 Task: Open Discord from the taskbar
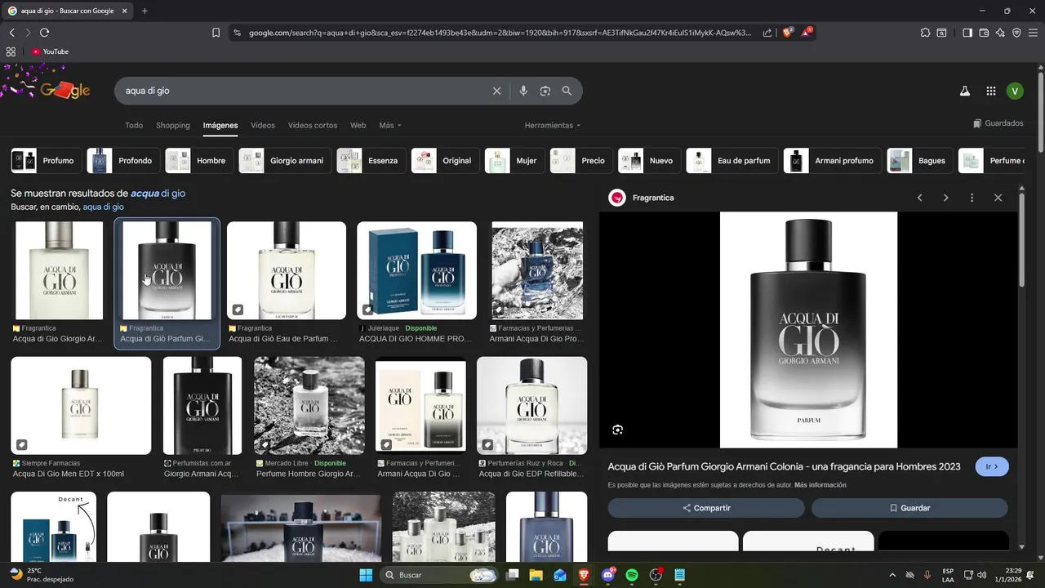click(608, 575)
